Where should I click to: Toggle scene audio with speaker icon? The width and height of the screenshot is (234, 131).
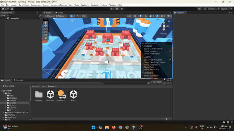(146, 16)
